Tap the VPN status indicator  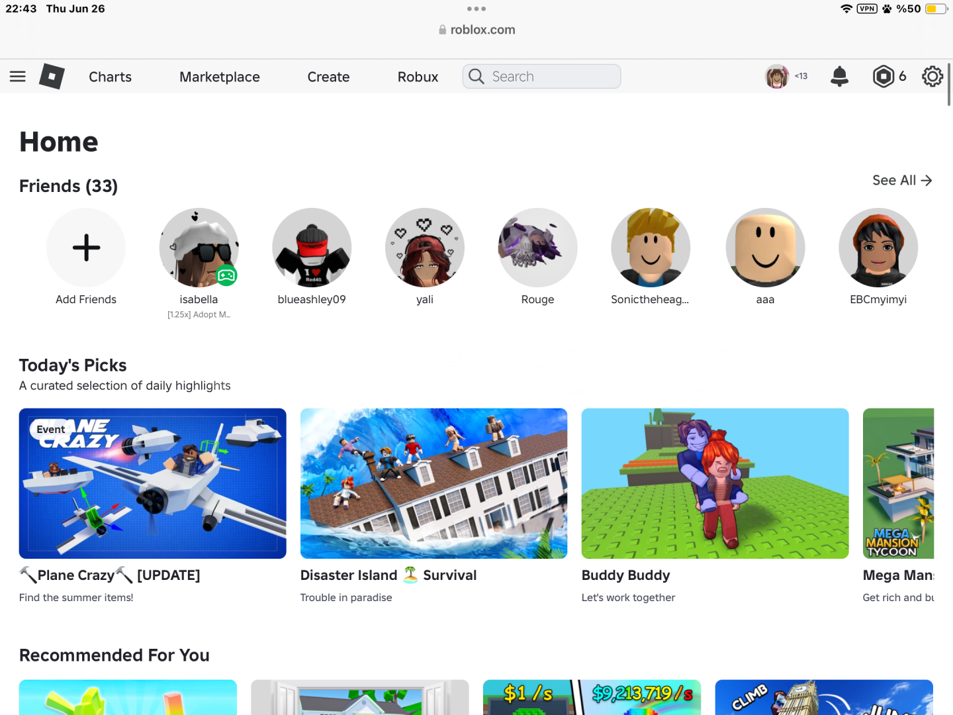[x=867, y=9]
